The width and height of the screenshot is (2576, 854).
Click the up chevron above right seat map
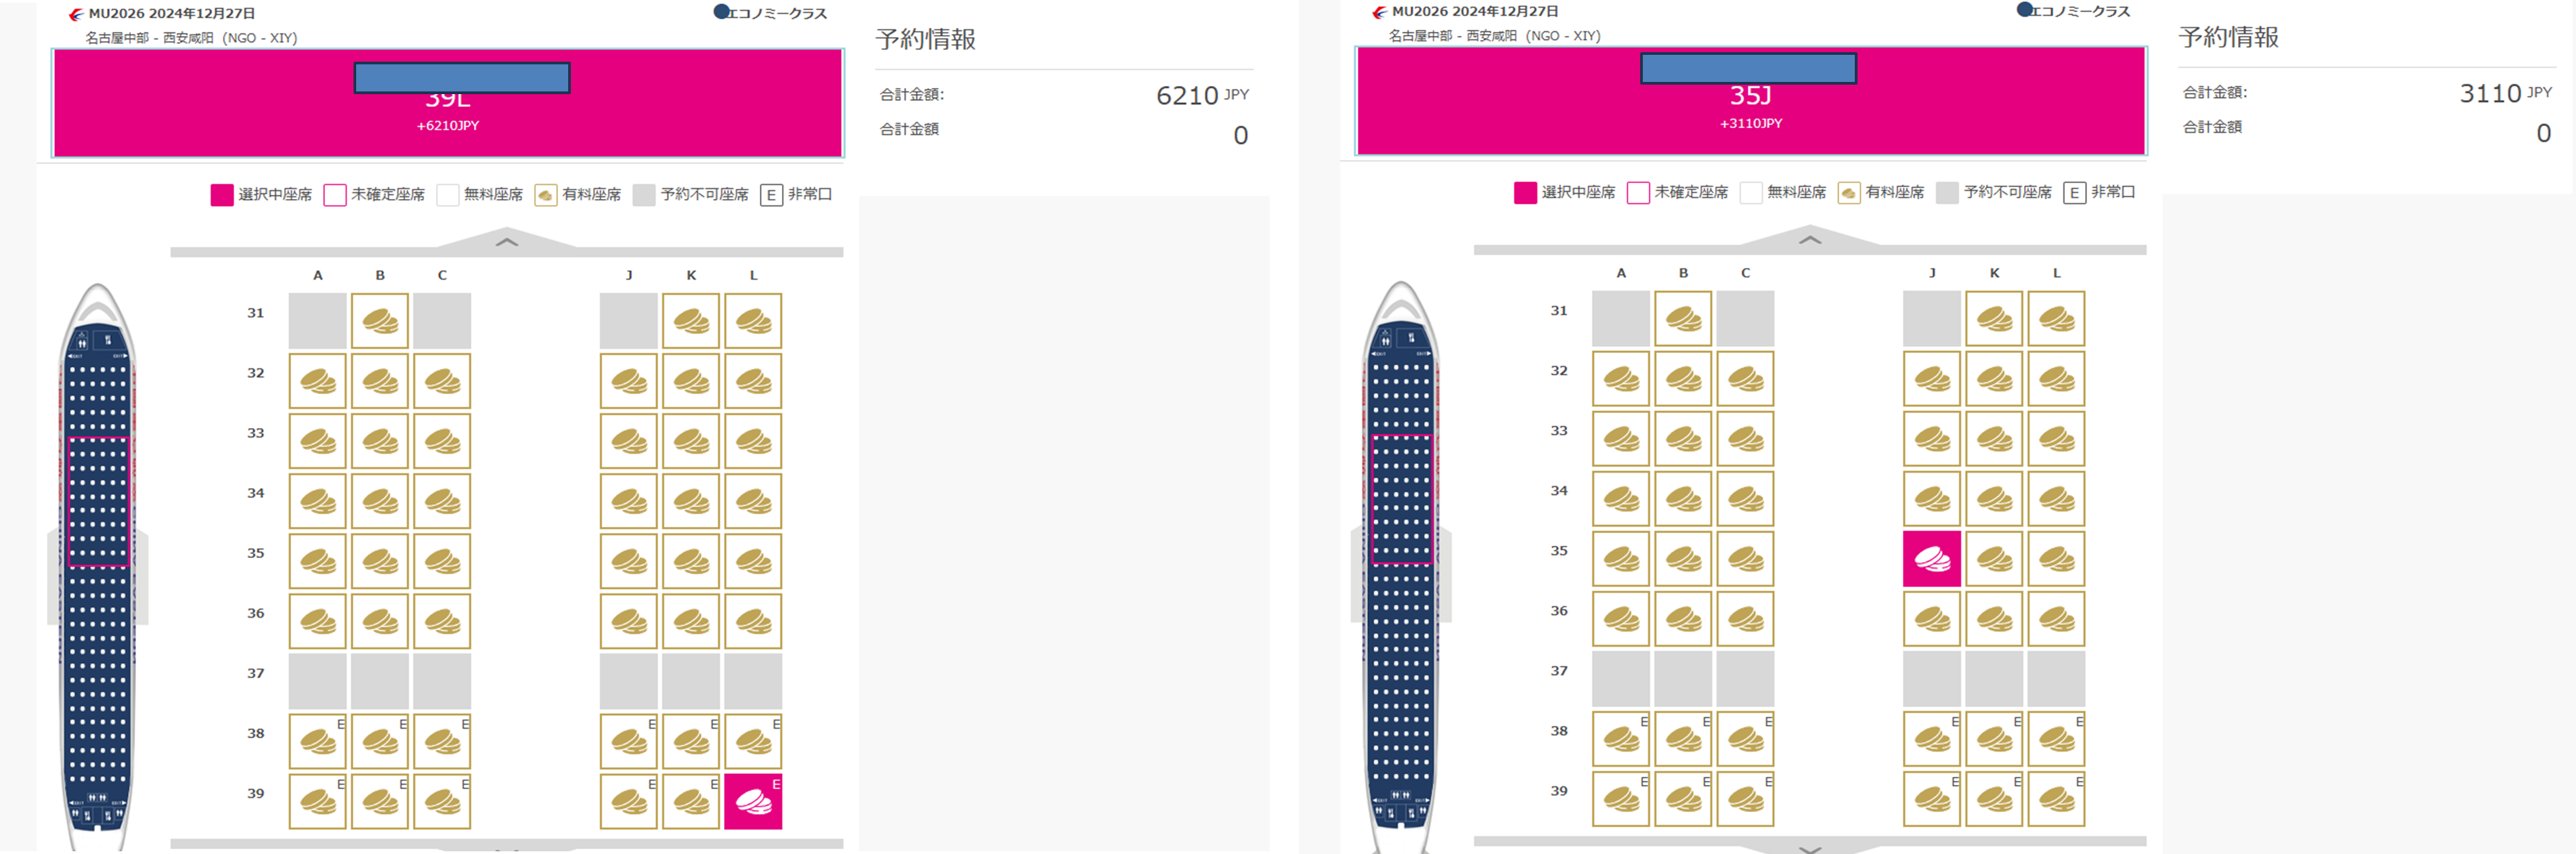click(x=1810, y=240)
